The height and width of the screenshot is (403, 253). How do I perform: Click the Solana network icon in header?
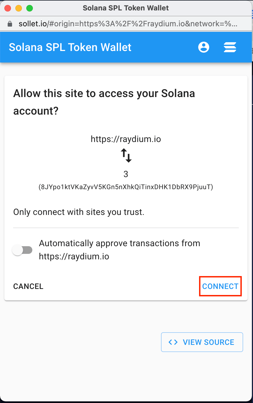(230, 47)
